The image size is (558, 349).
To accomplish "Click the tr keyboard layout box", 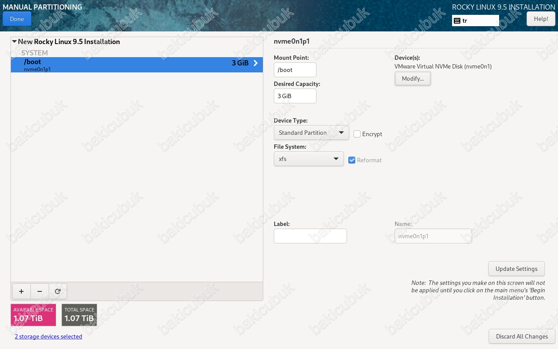I will pyautogui.click(x=476, y=21).
